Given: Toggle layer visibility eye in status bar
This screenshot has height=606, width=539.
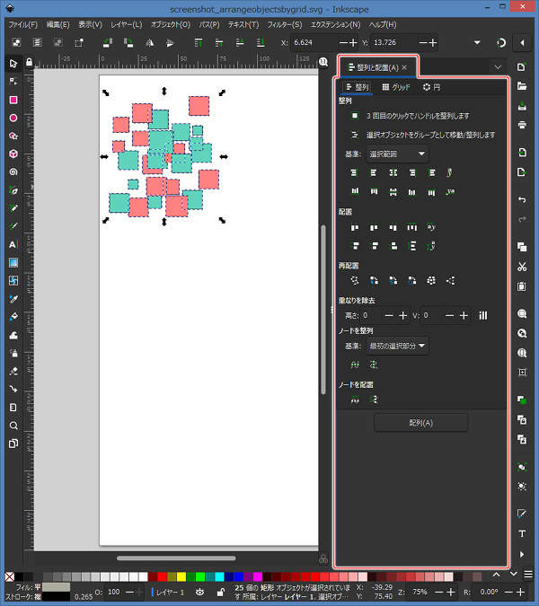Looking at the screenshot, I should 199,593.
